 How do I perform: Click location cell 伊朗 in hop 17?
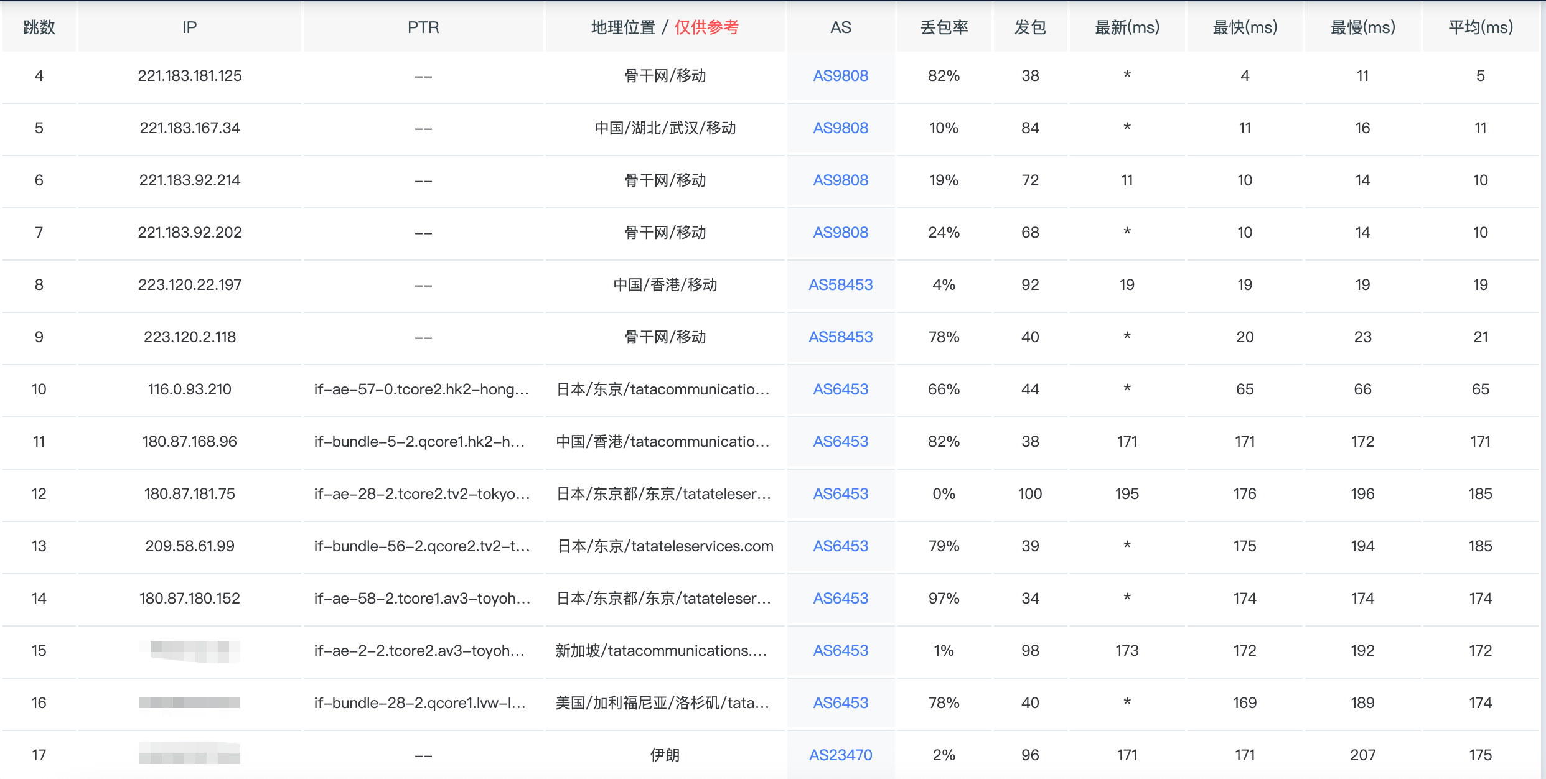click(x=665, y=755)
